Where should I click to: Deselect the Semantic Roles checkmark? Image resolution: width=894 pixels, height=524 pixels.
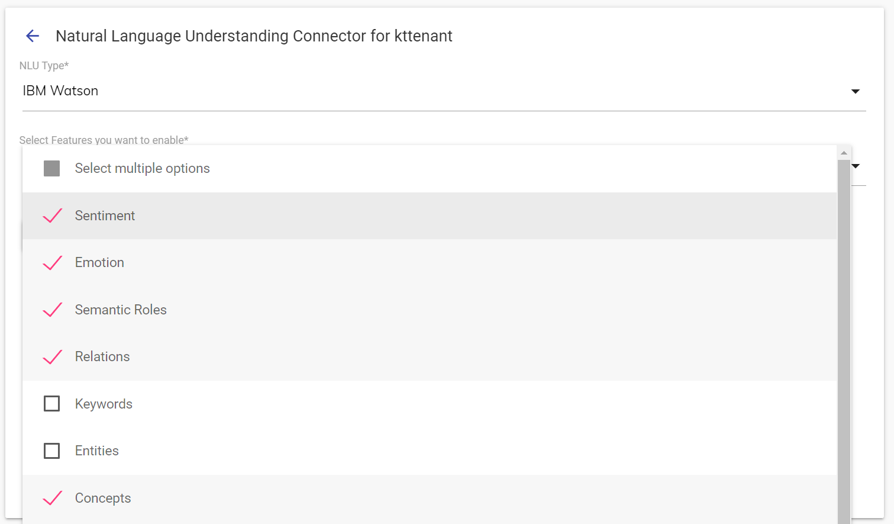[x=52, y=310]
